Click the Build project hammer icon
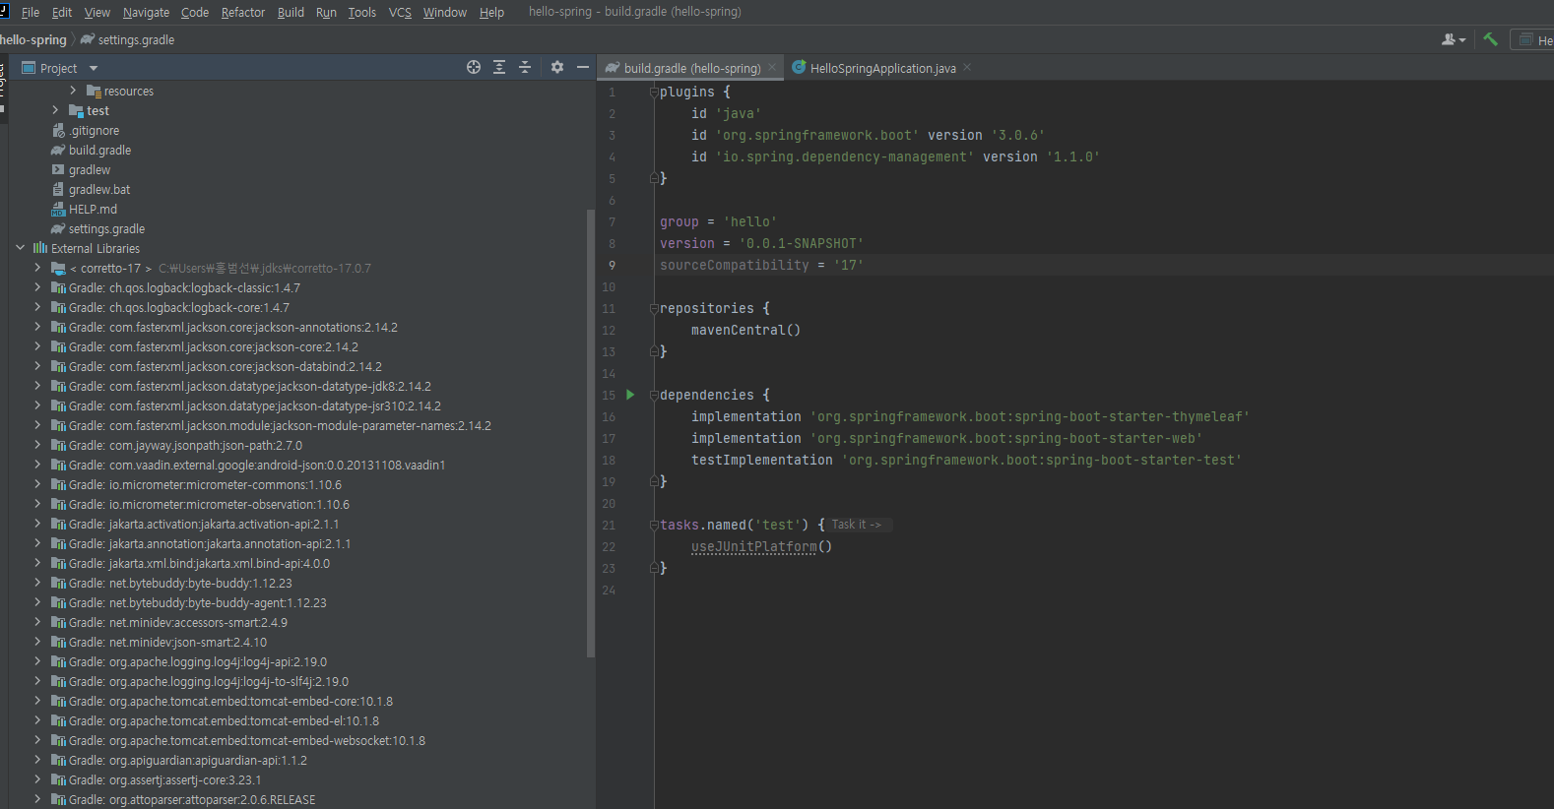 click(x=1490, y=39)
